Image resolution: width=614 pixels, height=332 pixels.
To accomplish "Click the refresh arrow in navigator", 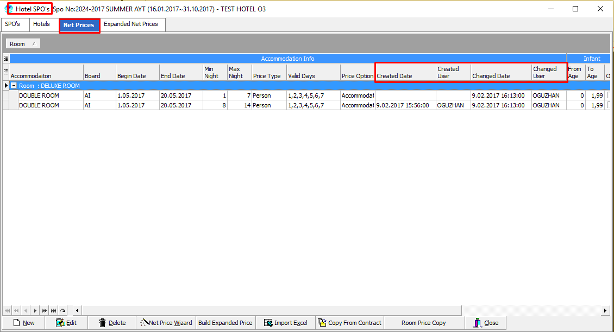I will (62, 311).
